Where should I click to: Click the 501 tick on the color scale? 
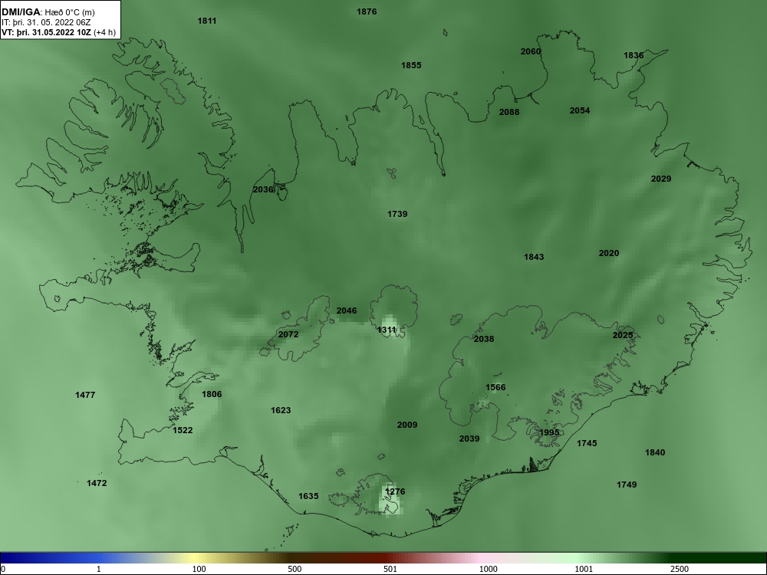(x=390, y=569)
